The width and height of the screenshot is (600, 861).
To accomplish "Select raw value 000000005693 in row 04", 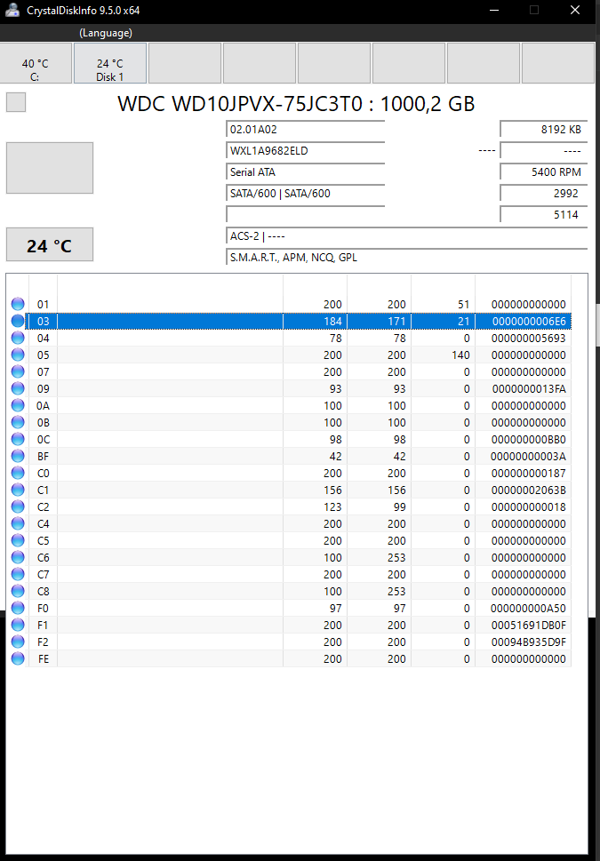I will tap(529, 338).
